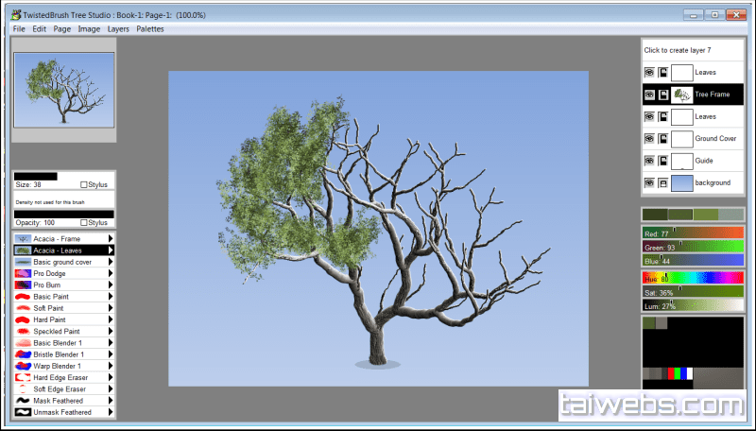Screen dimensions: 756x431
Task: Hide the Ground Cover layer
Action: [x=649, y=139]
